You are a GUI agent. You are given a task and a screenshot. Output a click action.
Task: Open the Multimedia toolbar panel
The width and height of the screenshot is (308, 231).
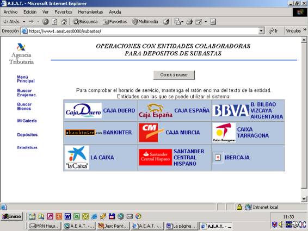click(145, 22)
